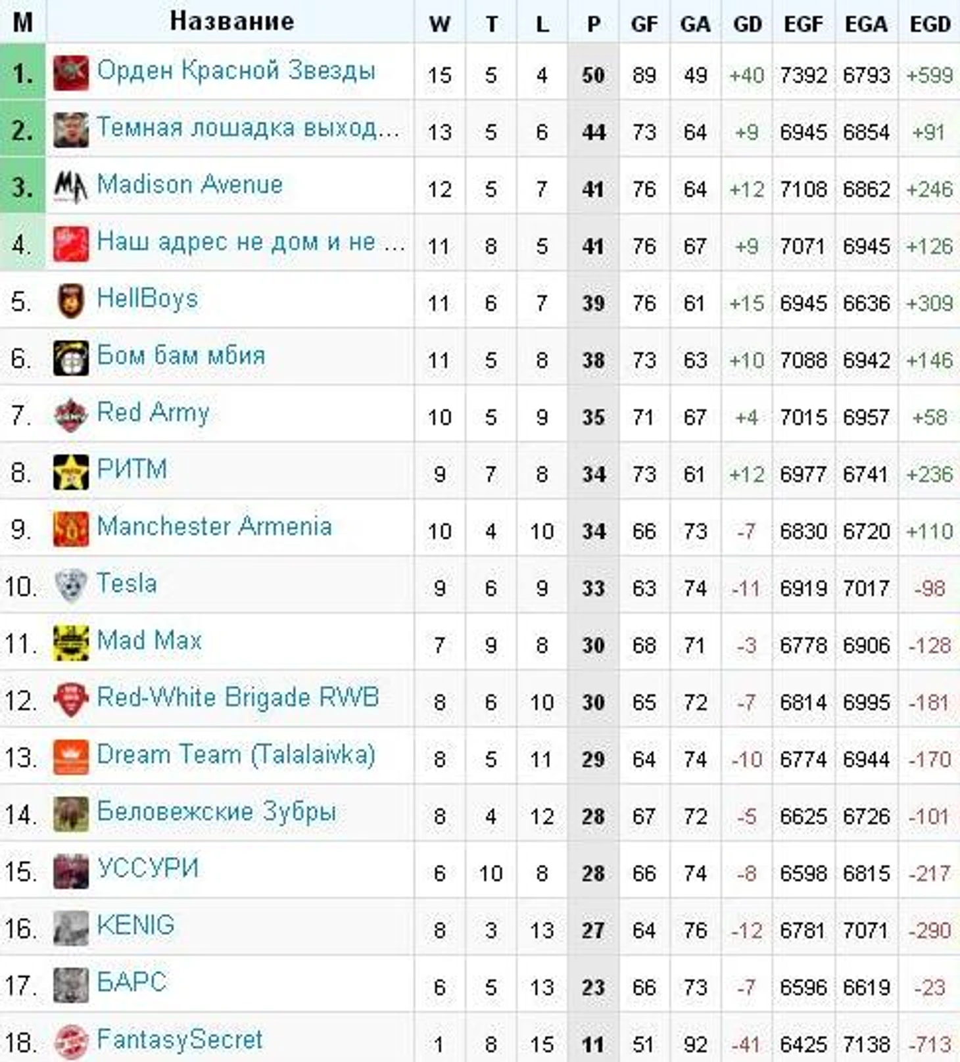960x1062 pixels.
Task: Click the GD column header
Action: [747, 24]
